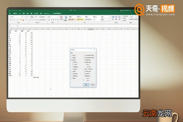Toggle italic formatting in the ribbon
Image resolution: width=183 pixels, height=122 pixels.
[13, 20]
